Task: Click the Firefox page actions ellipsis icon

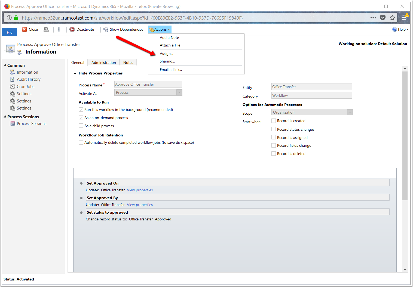Action: click(373, 18)
